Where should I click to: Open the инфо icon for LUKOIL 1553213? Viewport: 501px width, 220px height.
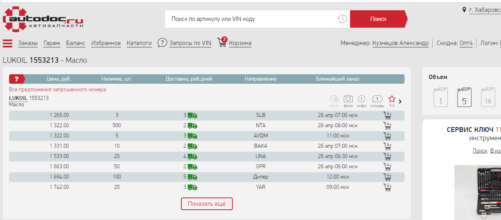click(x=362, y=99)
